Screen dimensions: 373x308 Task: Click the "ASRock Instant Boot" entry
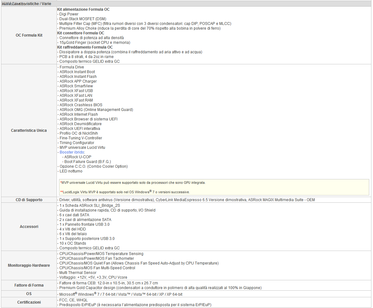coord(76,72)
